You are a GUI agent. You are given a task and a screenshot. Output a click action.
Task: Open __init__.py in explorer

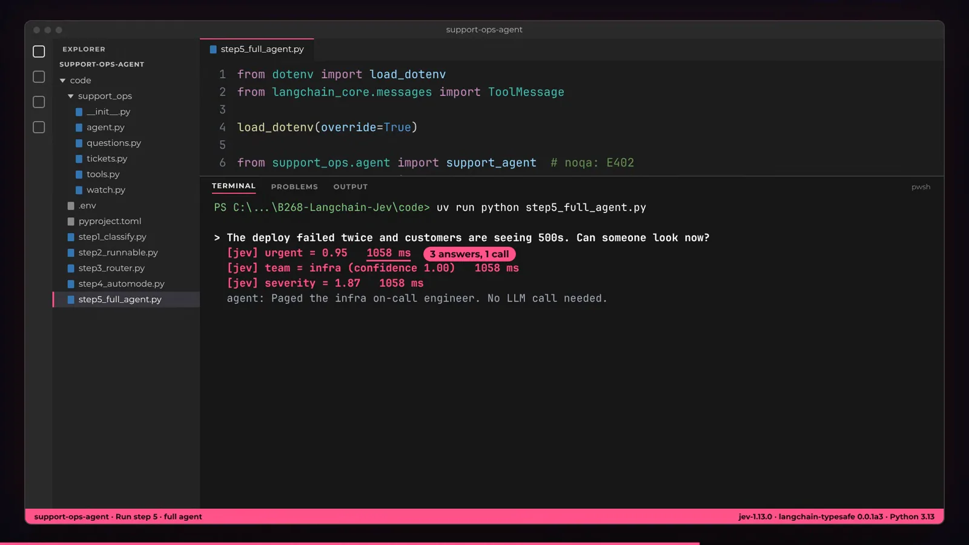tap(108, 111)
